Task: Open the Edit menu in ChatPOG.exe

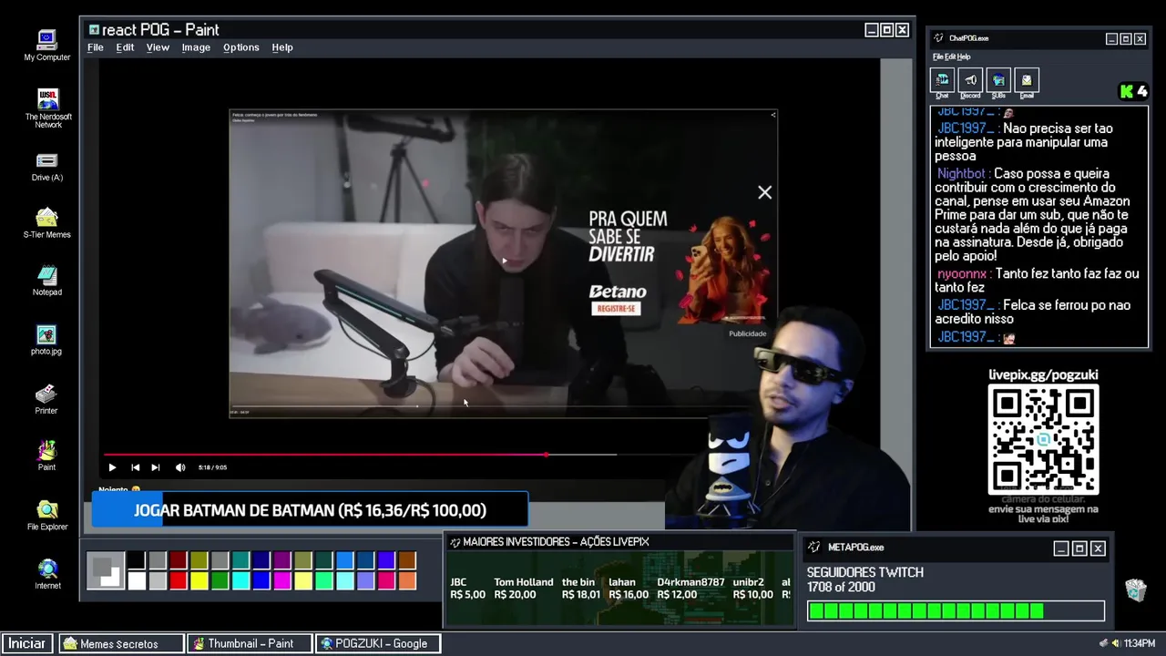Action: (949, 56)
